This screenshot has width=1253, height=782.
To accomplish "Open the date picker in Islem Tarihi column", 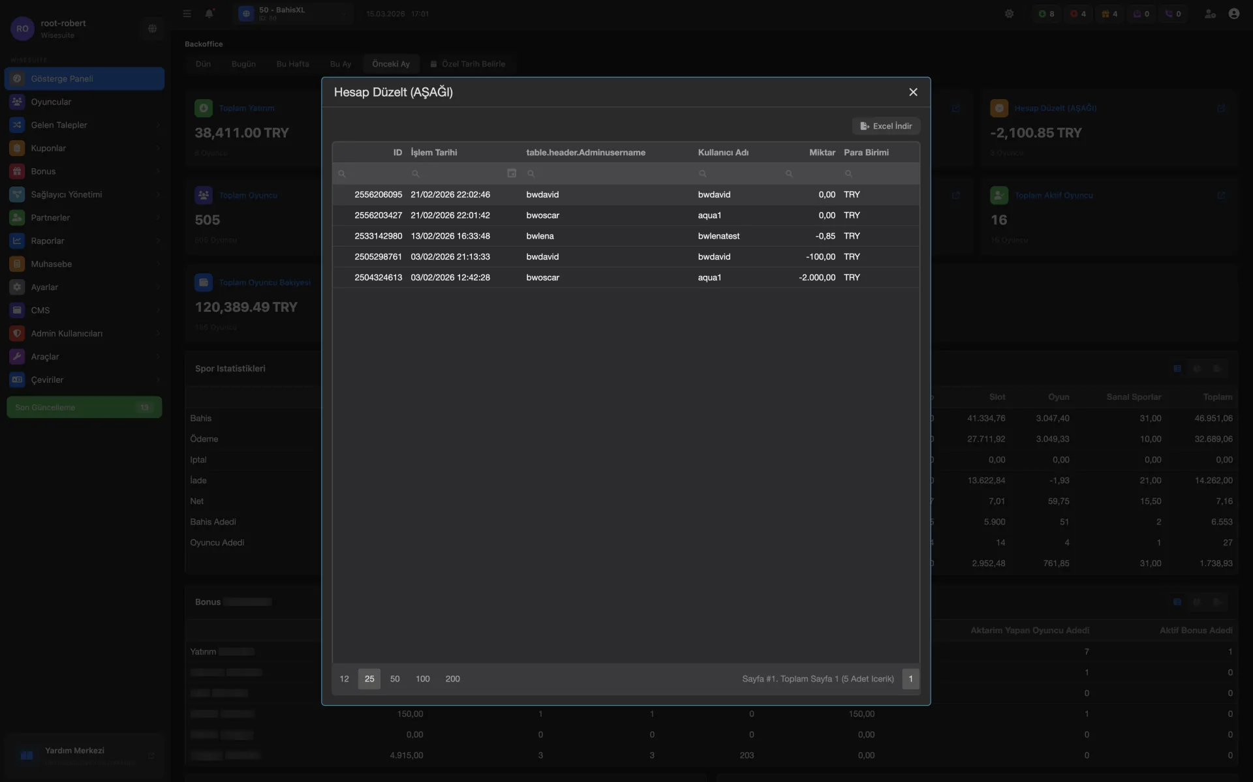I will tap(512, 173).
